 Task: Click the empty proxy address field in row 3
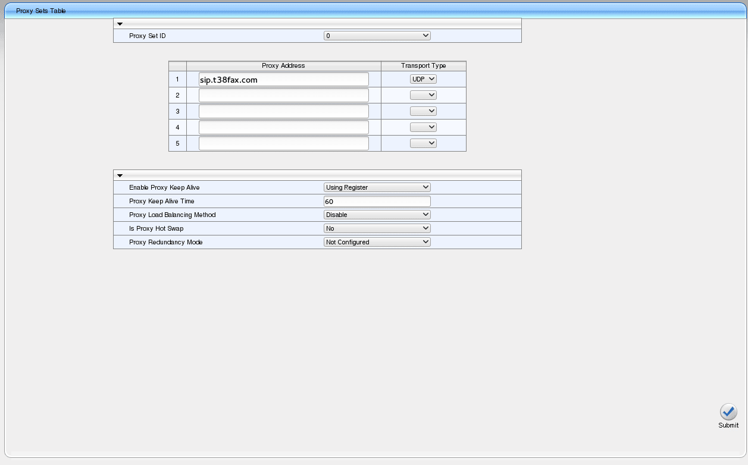click(284, 111)
